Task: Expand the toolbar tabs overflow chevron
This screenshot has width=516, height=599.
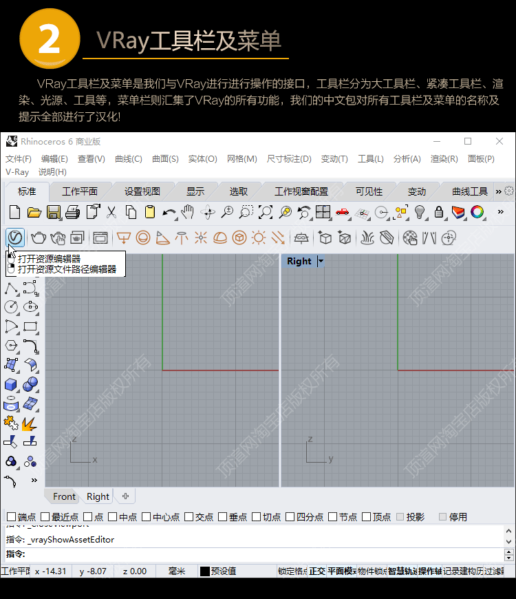Action: coord(498,191)
